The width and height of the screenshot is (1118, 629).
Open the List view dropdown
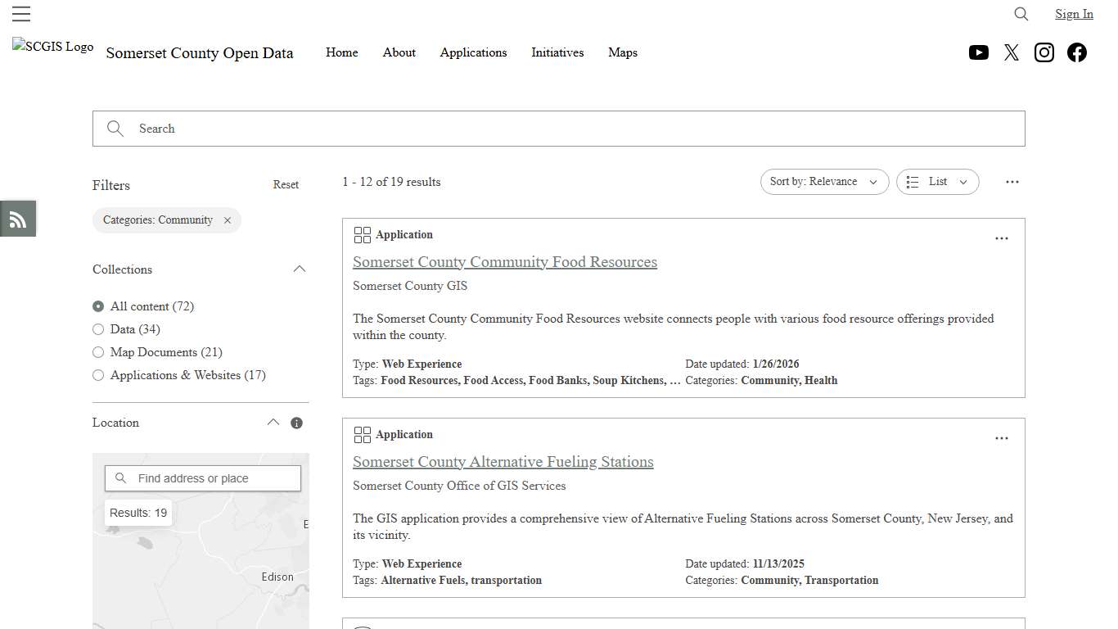tap(937, 182)
